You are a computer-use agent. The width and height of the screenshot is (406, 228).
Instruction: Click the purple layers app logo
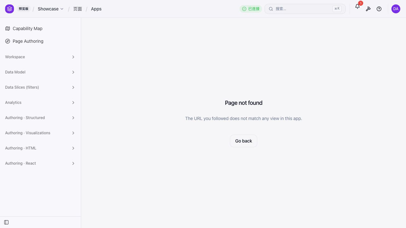pos(10,9)
